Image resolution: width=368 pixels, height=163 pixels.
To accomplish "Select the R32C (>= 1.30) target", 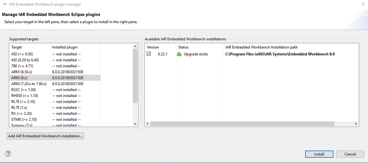I will [x=24, y=90].
